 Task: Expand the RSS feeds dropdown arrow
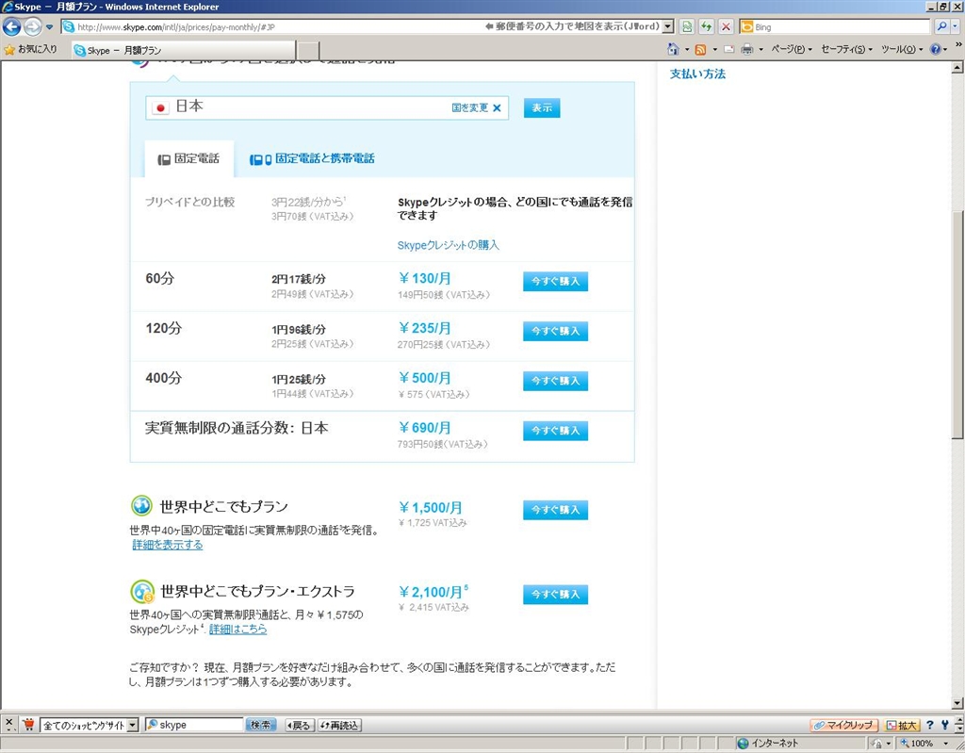(714, 49)
